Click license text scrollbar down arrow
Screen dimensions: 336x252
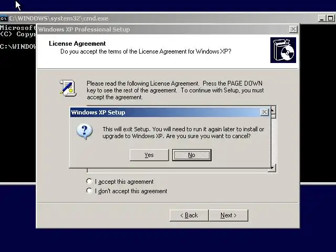coord(272,168)
